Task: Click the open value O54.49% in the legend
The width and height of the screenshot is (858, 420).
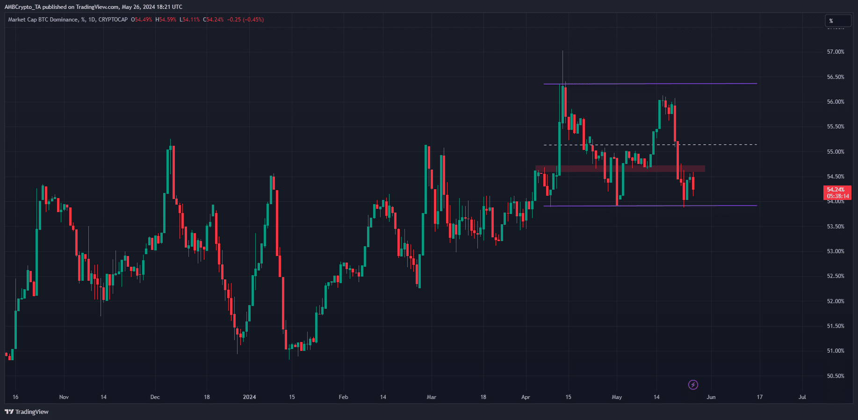Action: click(142, 20)
